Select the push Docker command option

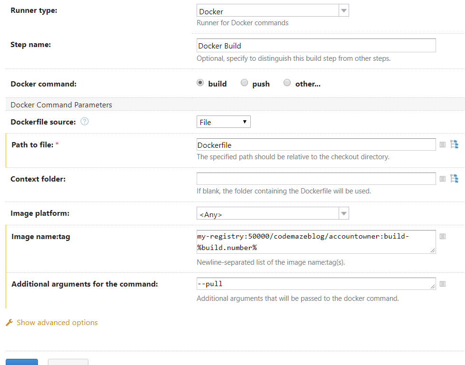(244, 83)
